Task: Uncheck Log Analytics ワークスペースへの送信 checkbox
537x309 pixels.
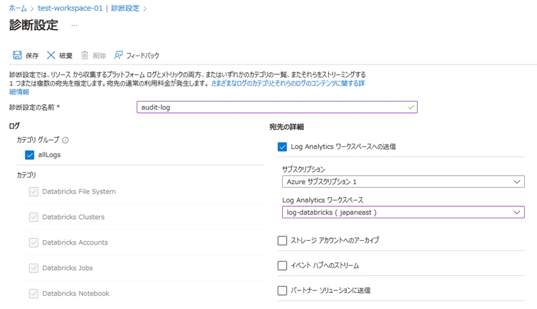Action: pyautogui.click(x=282, y=147)
